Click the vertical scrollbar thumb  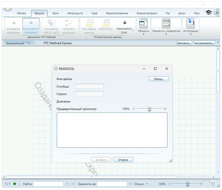pos(218,71)
